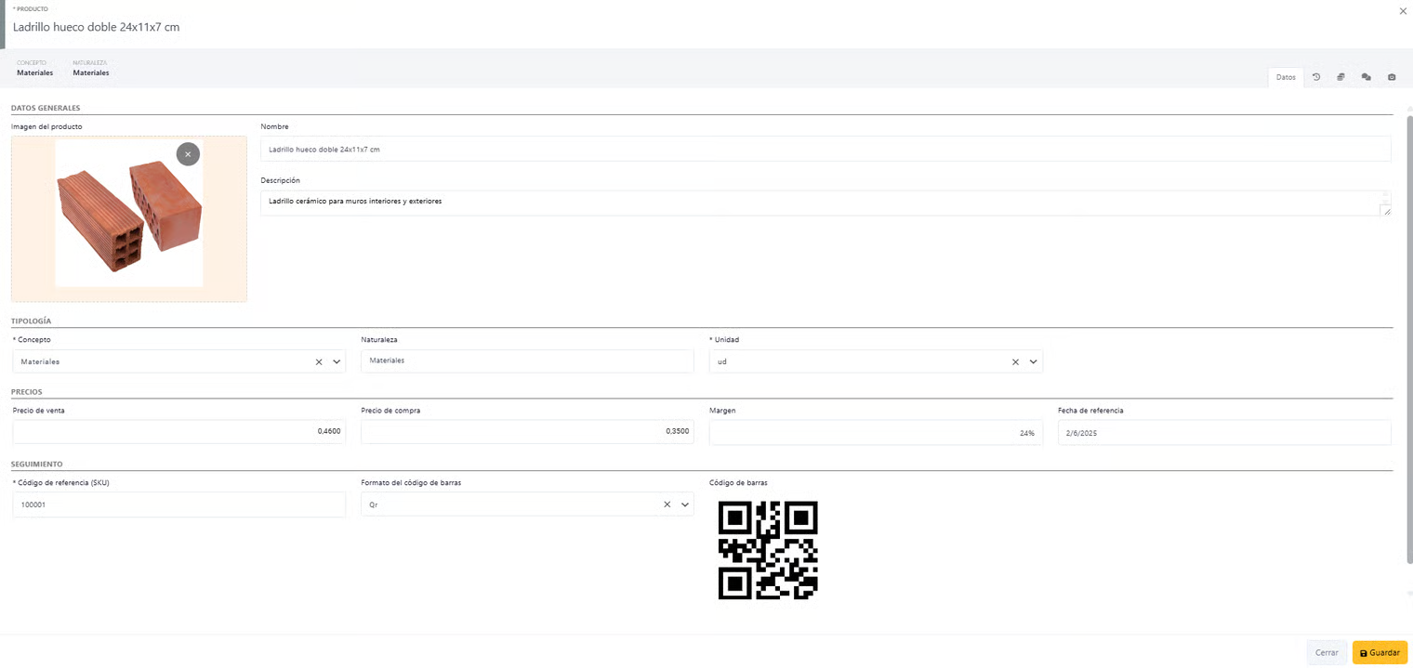Clear the Concepto selection
Screen dimensions: 1413x668
pyautogui.click(x=319, y=362)
